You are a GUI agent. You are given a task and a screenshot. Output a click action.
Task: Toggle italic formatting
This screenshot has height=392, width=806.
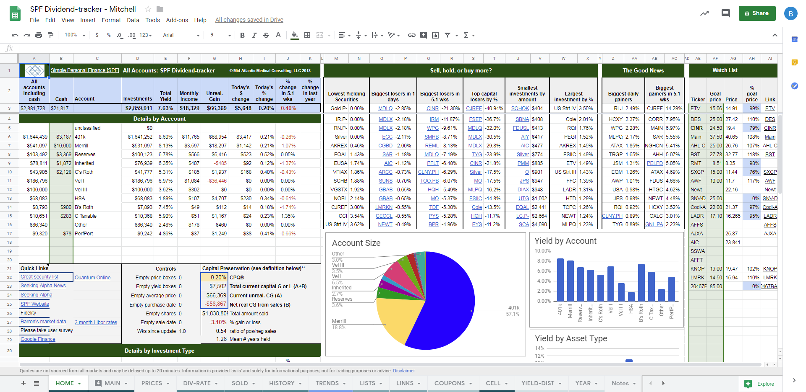[254, 35]
